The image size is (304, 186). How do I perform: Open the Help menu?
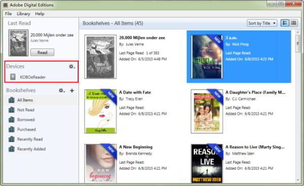[x=40, y=14]
